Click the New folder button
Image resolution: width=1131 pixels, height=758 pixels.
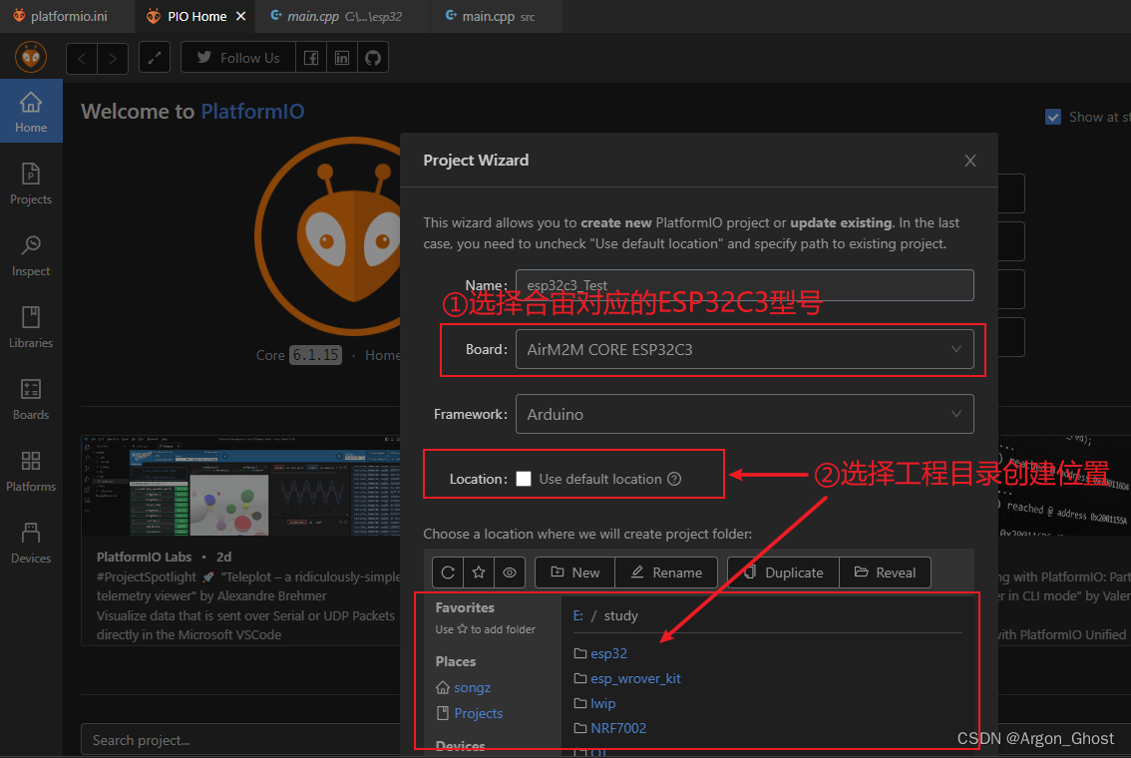pos(574,571)
